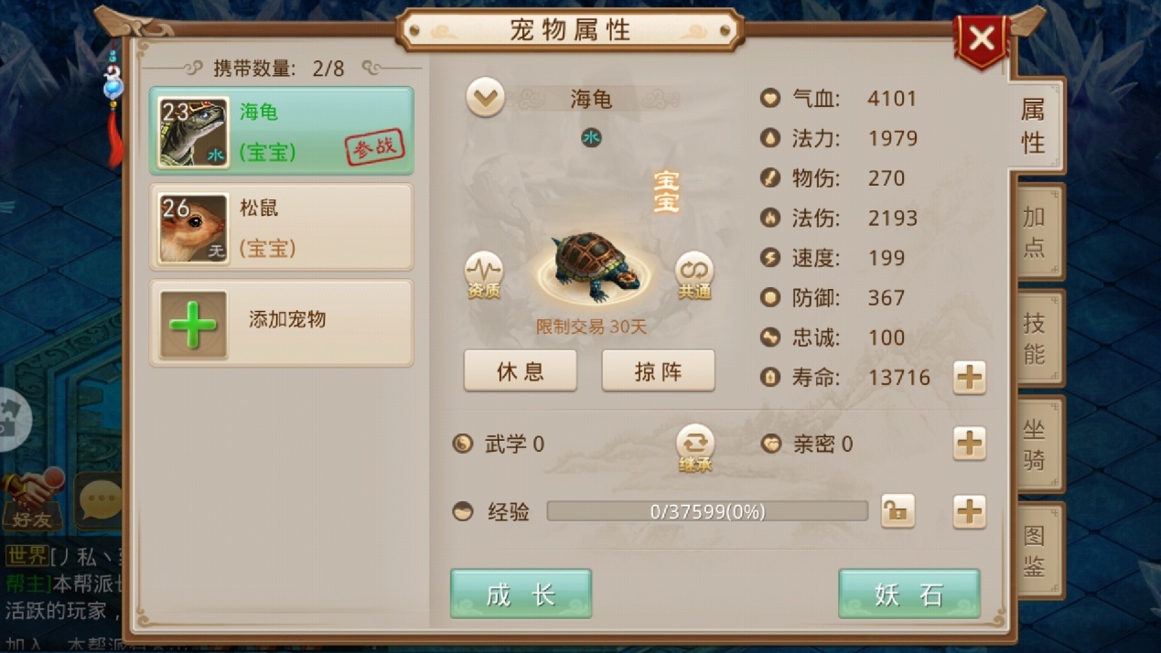
Task: Toggle the experience lock icon
Action: click(x=898, y=511)
